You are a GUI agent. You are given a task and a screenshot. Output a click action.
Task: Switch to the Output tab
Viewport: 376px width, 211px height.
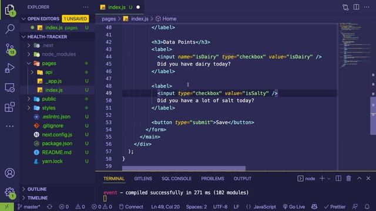[243, 178]
